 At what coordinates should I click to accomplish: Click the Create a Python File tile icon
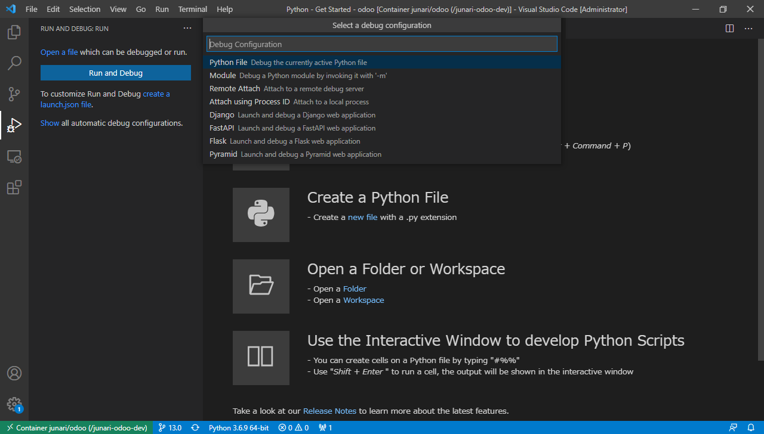261,215
